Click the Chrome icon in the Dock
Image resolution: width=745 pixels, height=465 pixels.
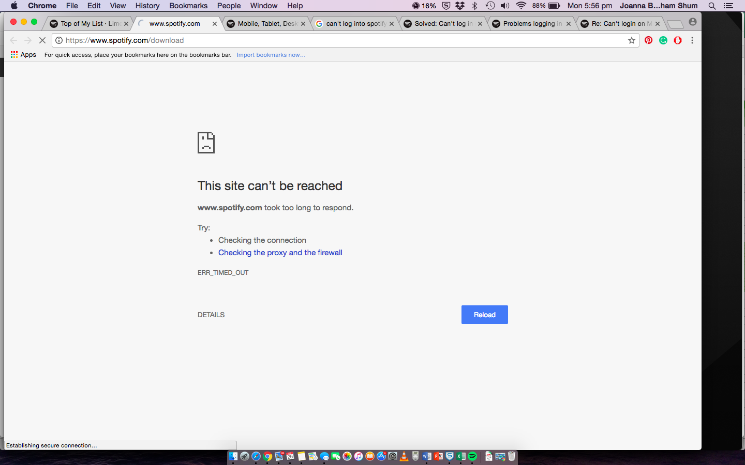pos(267,456)
